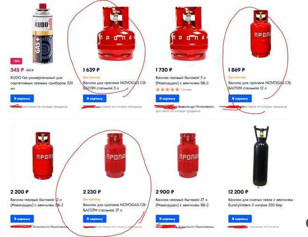Open the 2 200 ₽ red cylinder image
Screen dimensions: 308x237
pyautogui.click(x=43, y=156)
